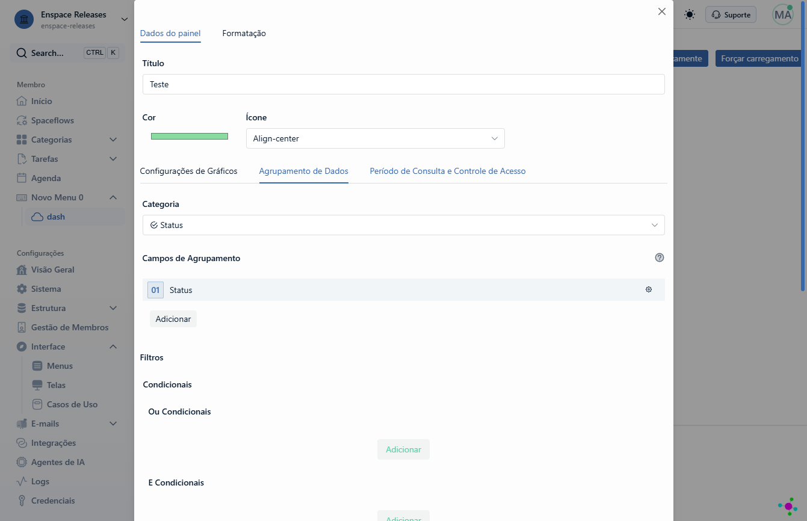
Task: Open the Menus item under Interface
Action: click(x=60, y=366)
